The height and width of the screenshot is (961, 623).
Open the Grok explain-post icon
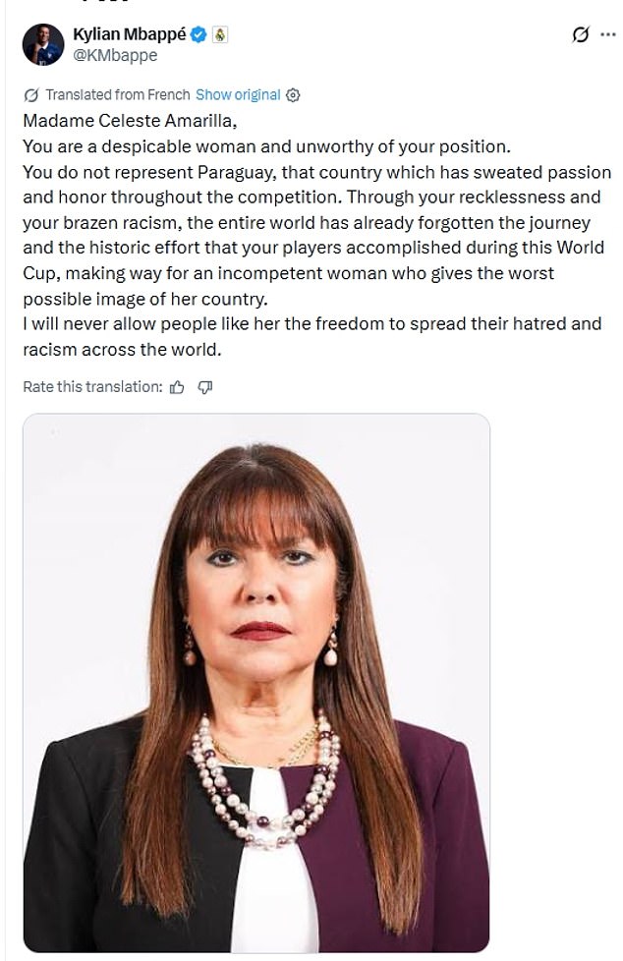click(580, 35)
